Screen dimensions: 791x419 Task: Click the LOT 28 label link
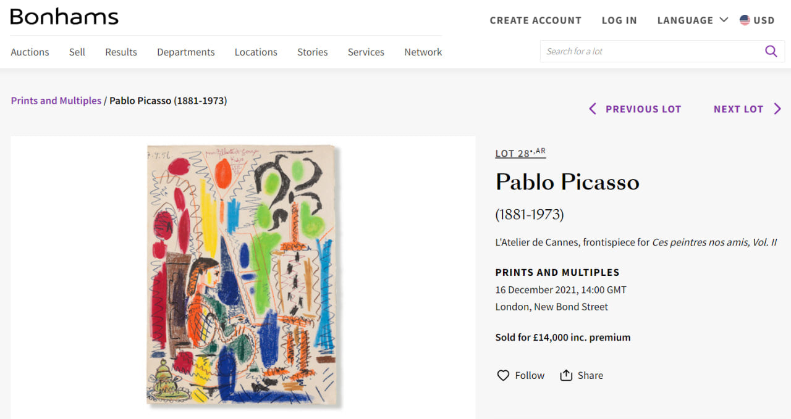(x=520, y=153)
